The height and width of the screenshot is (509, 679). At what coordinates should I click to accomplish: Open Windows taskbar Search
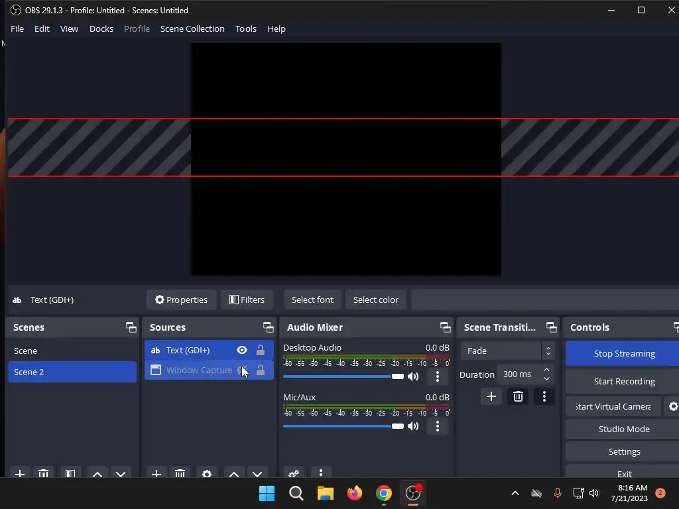point(296,493)
